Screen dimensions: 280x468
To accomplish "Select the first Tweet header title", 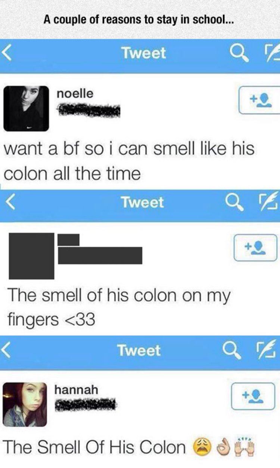I will point(143,53).
